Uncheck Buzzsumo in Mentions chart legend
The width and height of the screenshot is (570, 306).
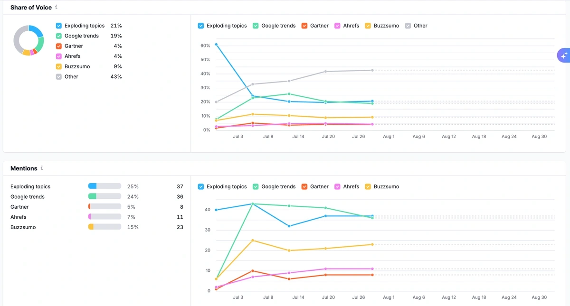367,186
